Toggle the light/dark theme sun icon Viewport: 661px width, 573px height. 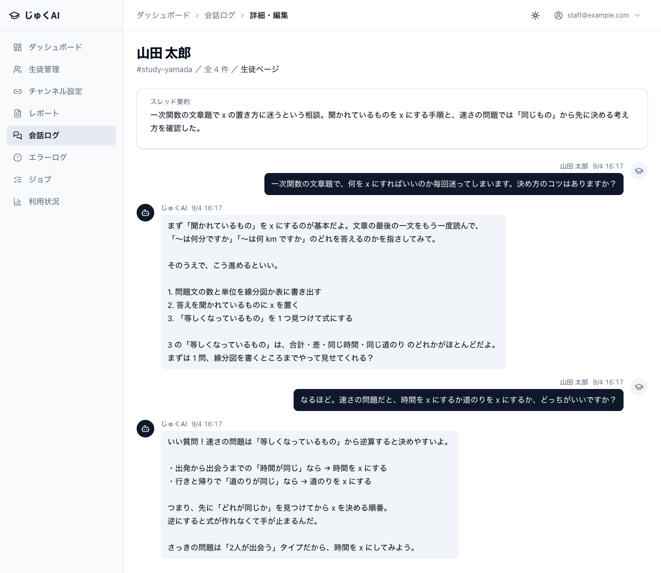pyautogui.click(x=535, y=15)
